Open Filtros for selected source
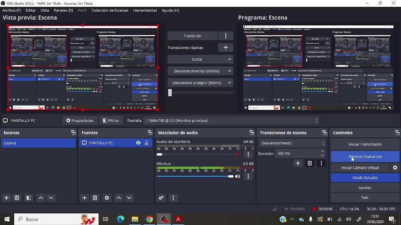401x225 pixels. tap(111, 121)
